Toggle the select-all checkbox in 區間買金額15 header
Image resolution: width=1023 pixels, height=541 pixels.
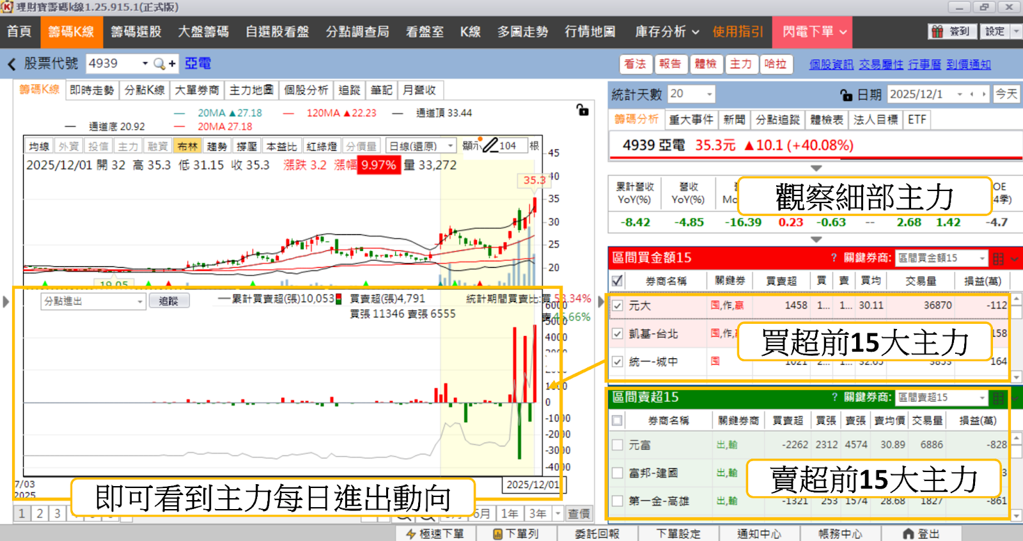pos(617,280)
